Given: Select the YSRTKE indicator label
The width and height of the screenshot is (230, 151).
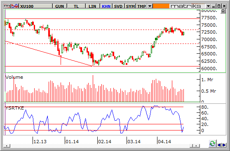Looking at the screenshot, I should pyautogui.click(x=14, y=108).
